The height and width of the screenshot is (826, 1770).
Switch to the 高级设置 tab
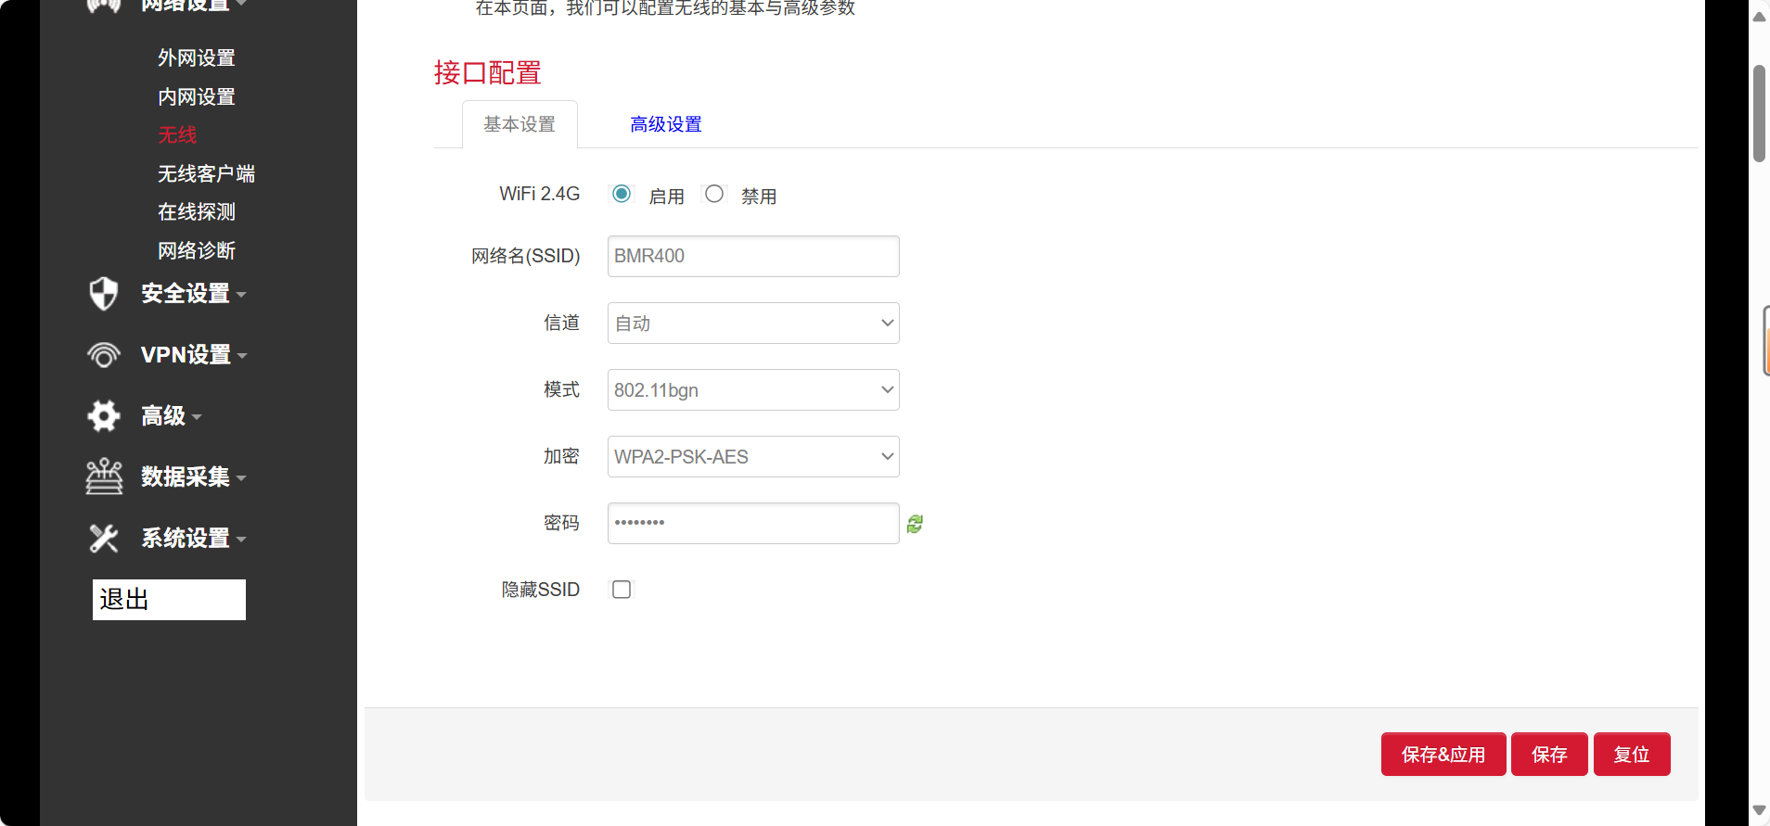(665, 124)
